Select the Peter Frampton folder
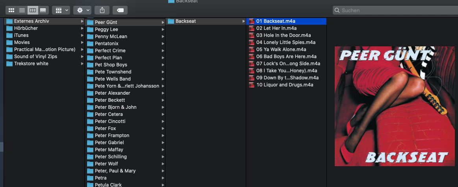 pos(125,136)
